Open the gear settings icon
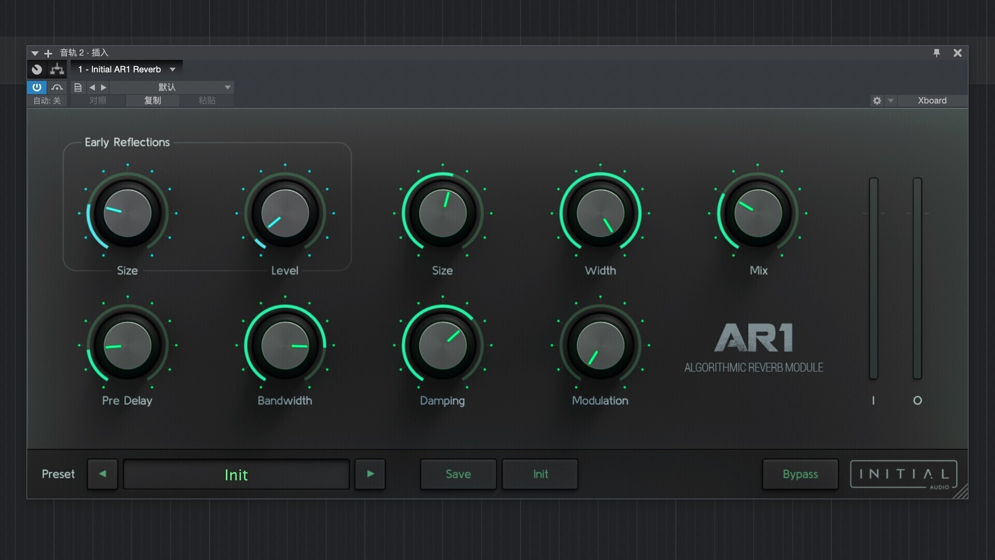Image resolution: width=995 pixels, height=560 pixels. point(877,101)
